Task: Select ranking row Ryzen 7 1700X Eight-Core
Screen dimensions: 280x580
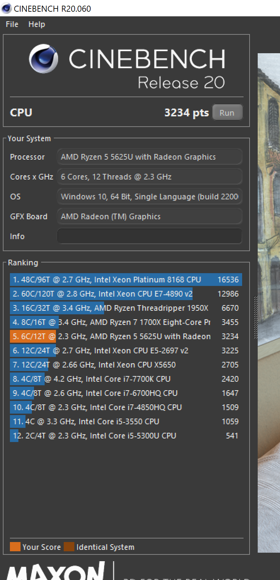Action: click(126, 322)
